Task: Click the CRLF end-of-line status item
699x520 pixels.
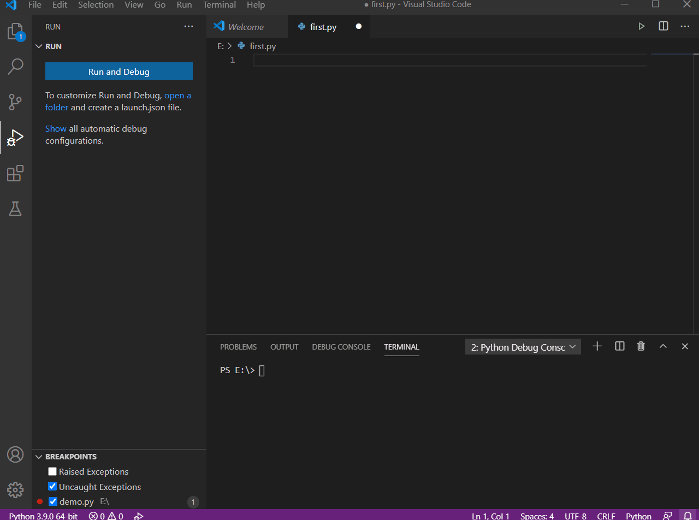Action: point(606,516)
